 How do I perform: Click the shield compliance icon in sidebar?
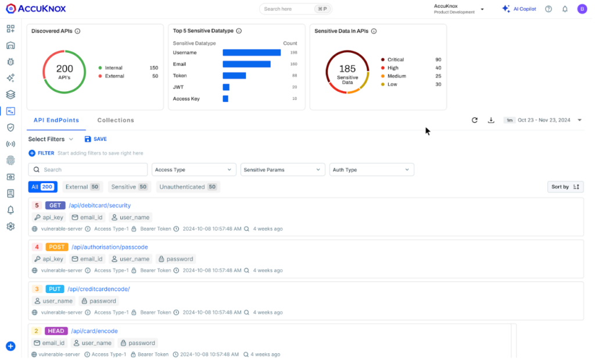tap(10, 127)
